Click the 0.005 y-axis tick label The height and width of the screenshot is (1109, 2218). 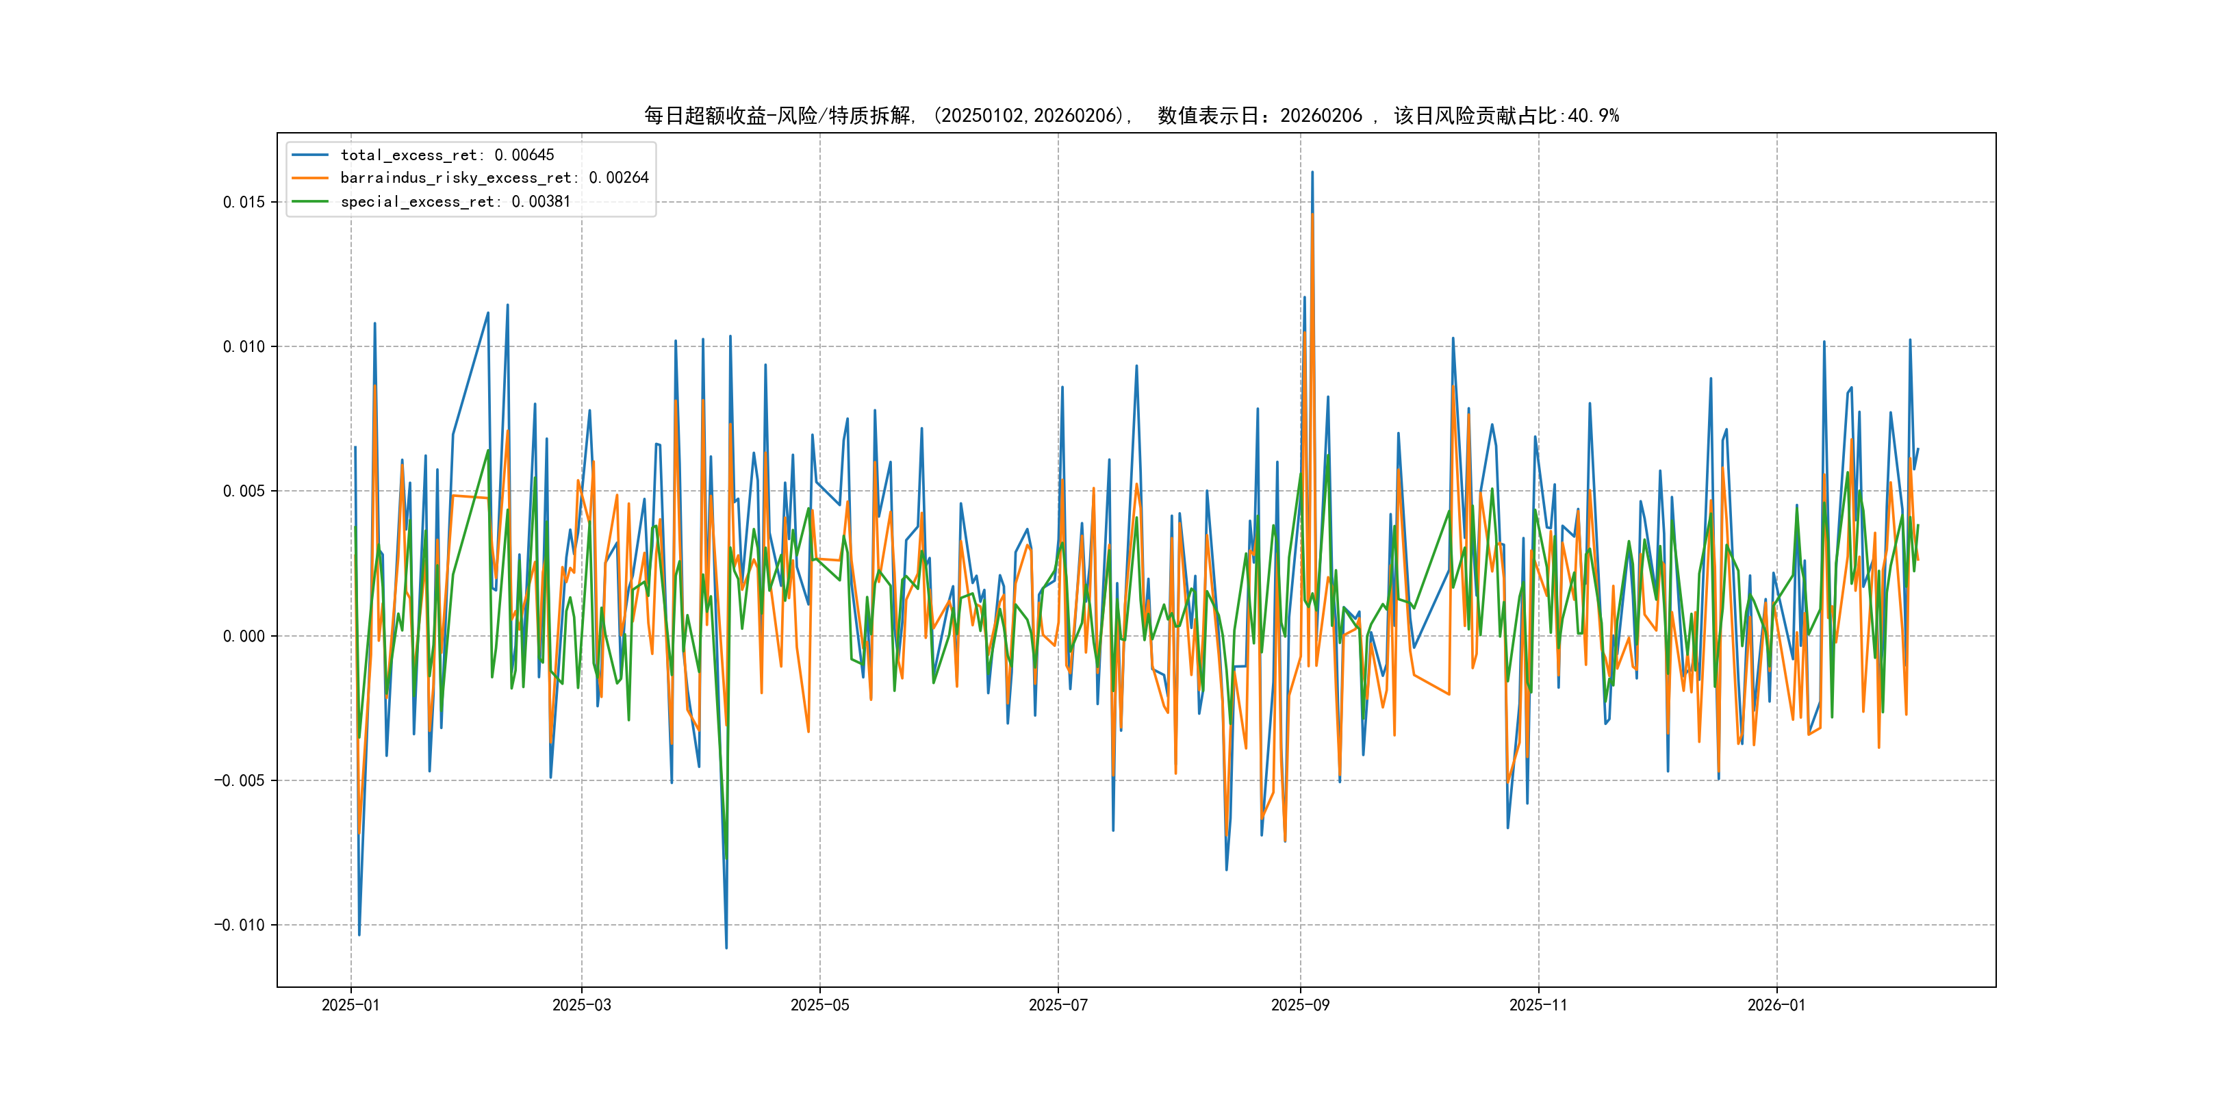pyautogui.click(x=244, y=492)
